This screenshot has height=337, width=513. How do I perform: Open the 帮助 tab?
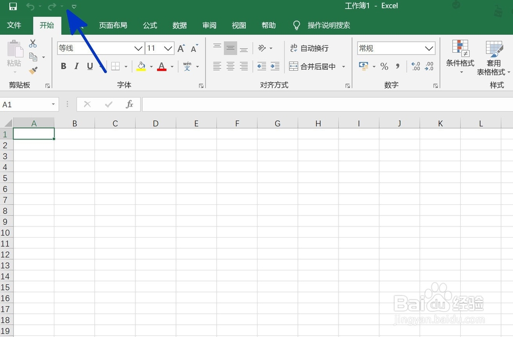click(x=269, y=25)
